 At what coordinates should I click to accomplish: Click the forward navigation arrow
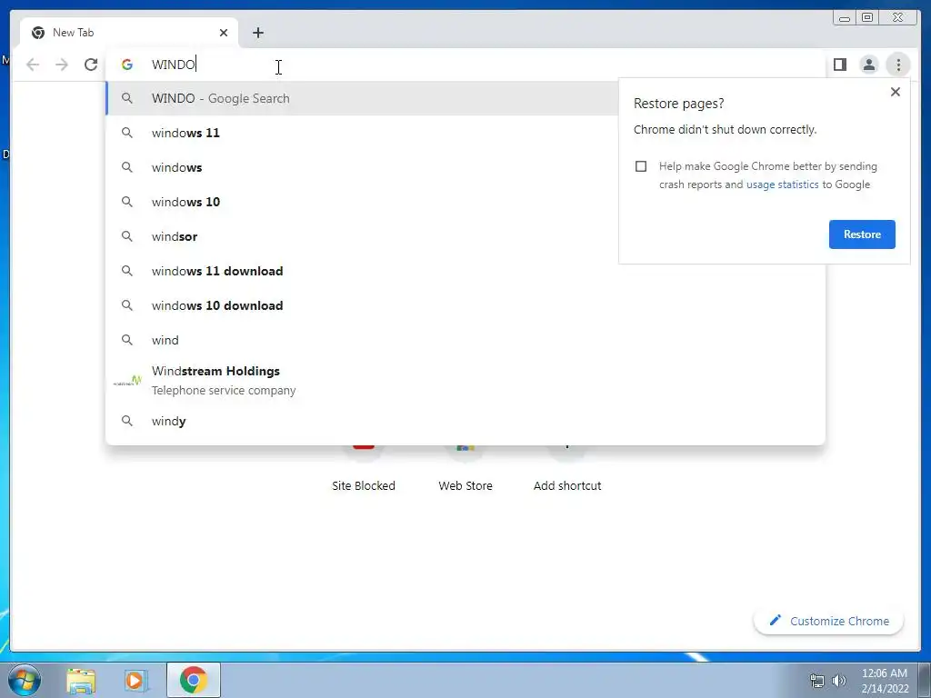tap(62, 65)
